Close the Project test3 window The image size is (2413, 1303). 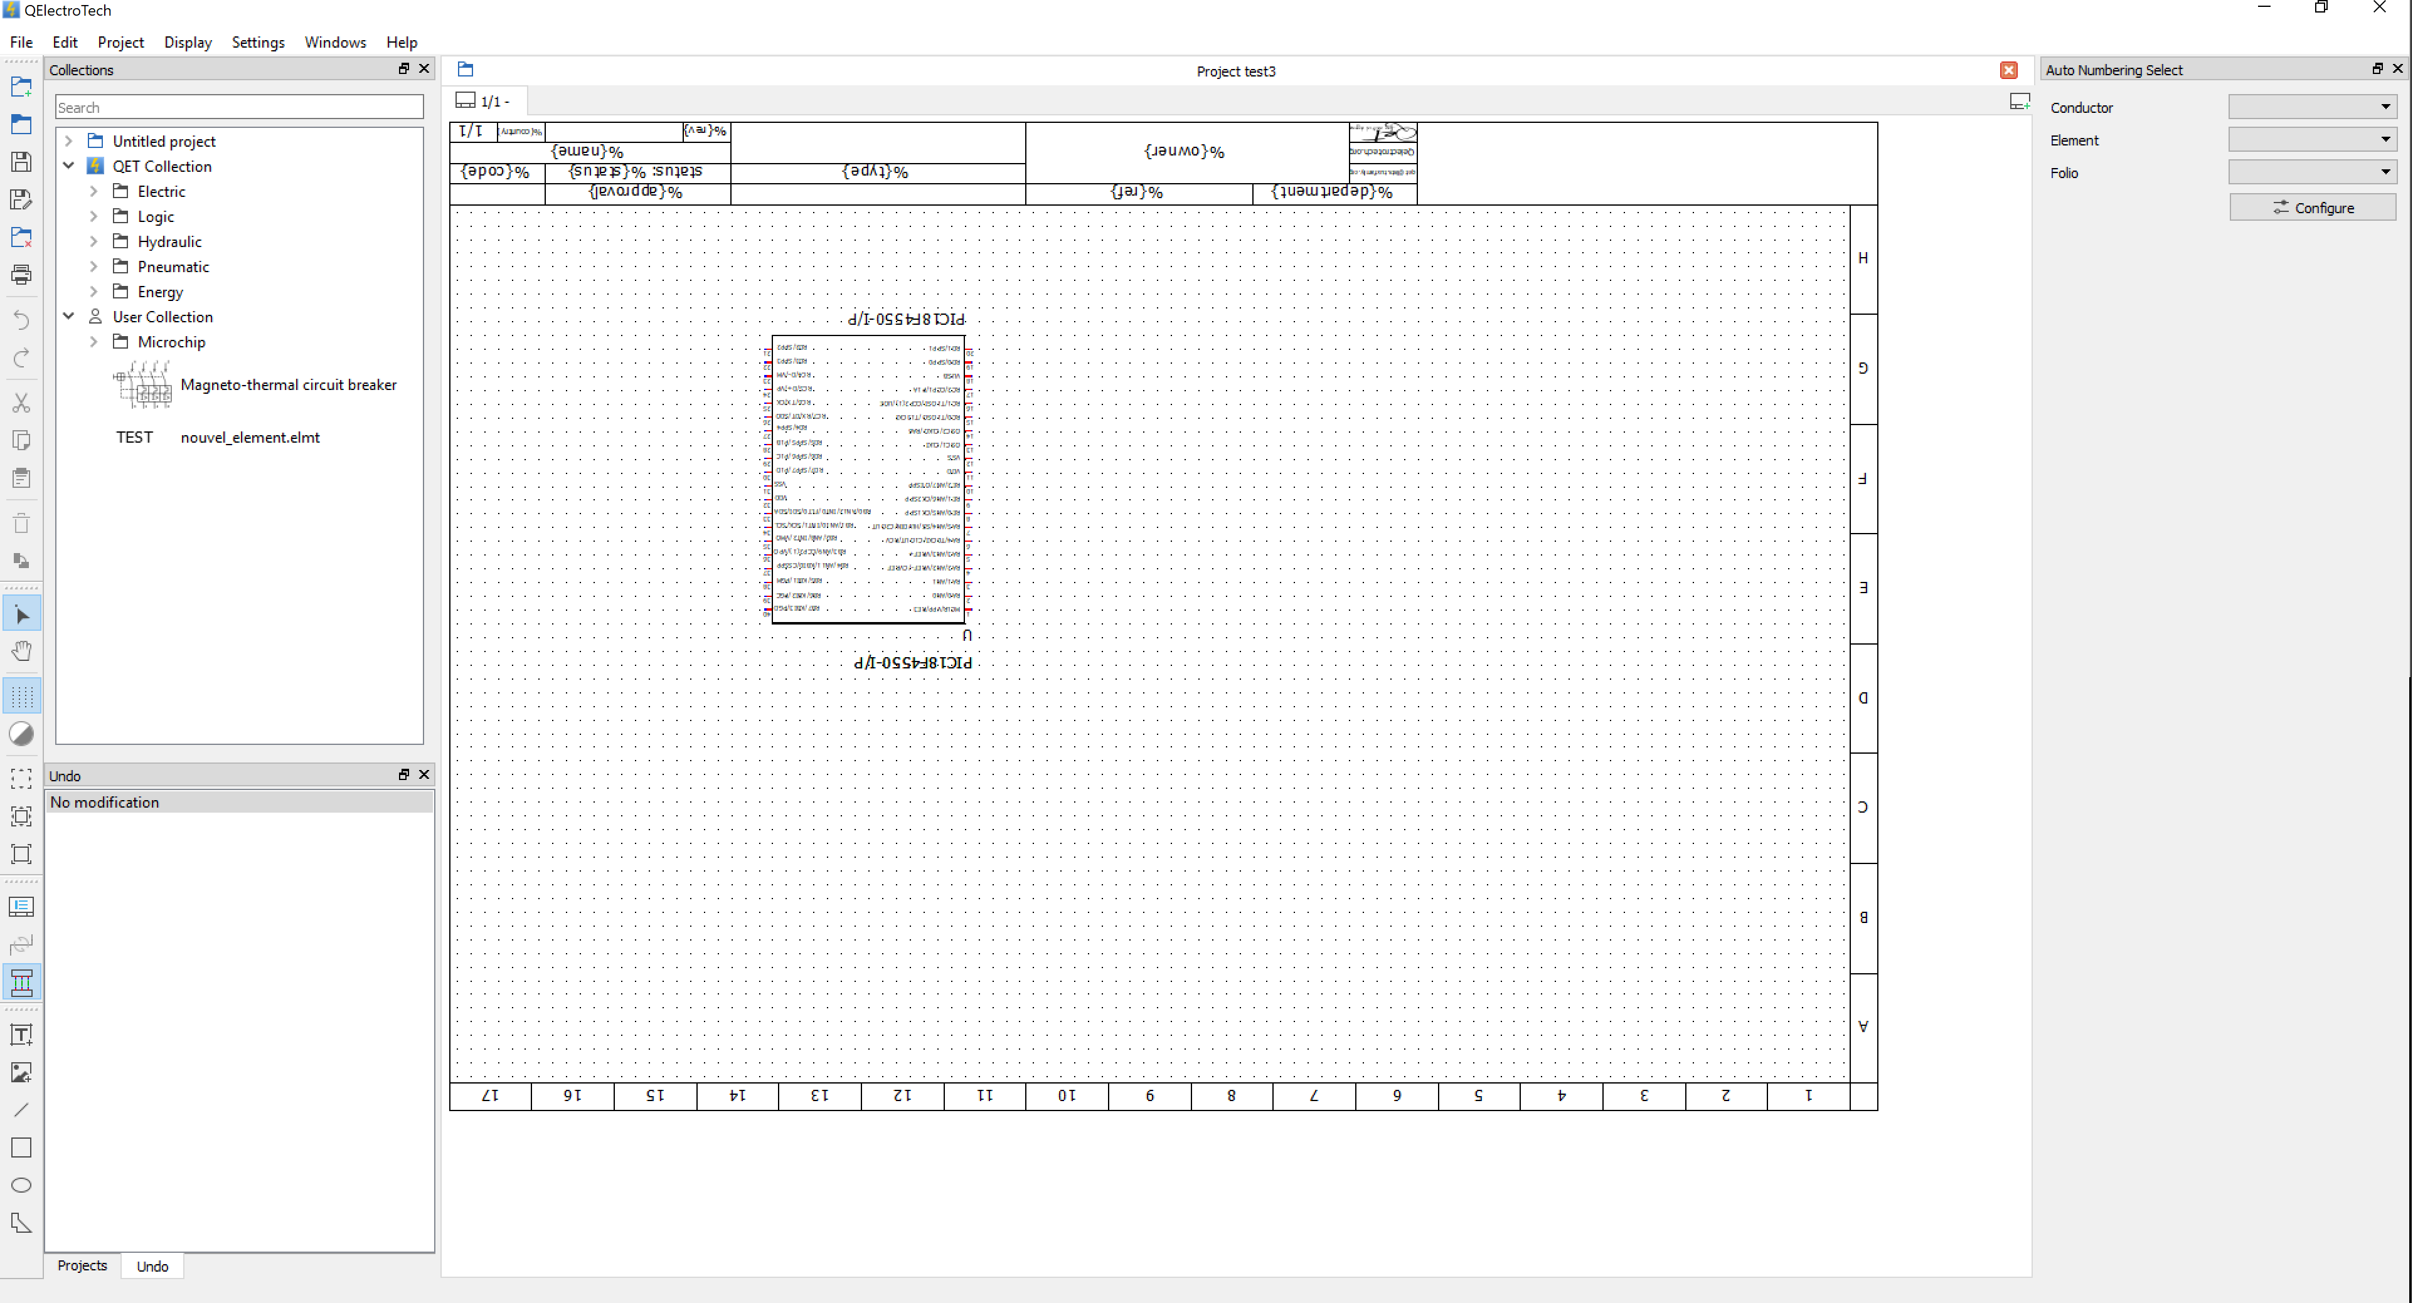click(2008, 70)
